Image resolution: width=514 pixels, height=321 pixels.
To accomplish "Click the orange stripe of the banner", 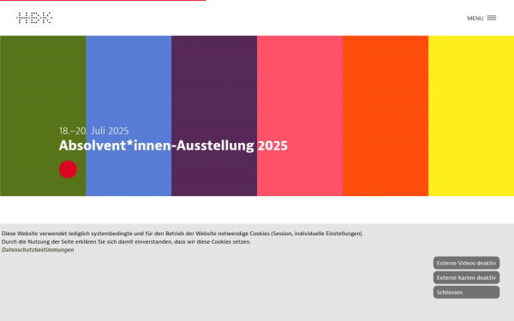I will (385, 116).
